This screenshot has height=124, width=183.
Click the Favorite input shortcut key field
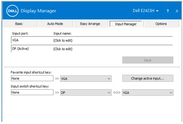(x=32, y=79)
